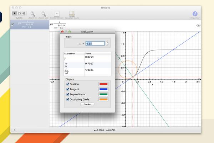Click the Expression column header
214x143 pixels.
pos(74,53)
